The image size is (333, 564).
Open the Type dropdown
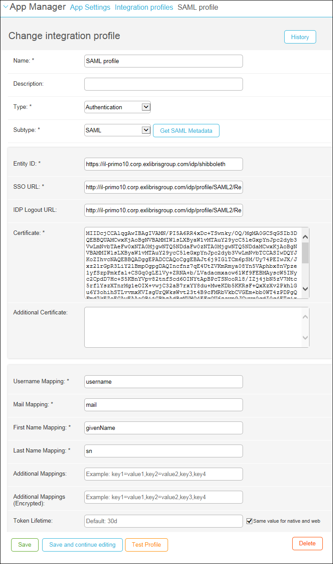118,107
